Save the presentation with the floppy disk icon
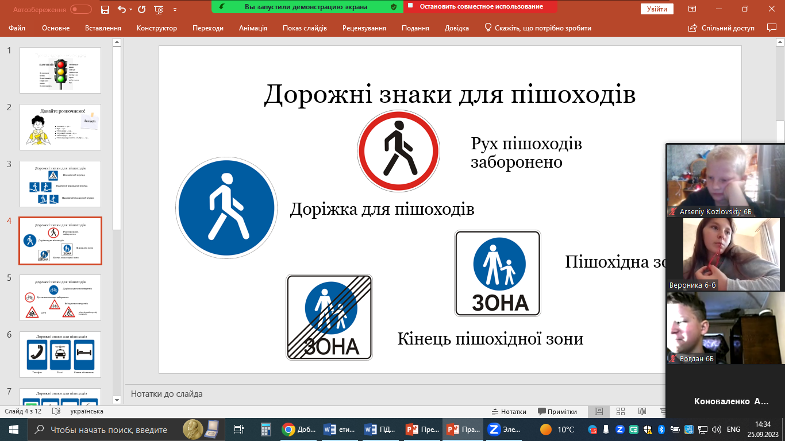The height and width of the screenshot is (441, 785). tap(105, 9)
